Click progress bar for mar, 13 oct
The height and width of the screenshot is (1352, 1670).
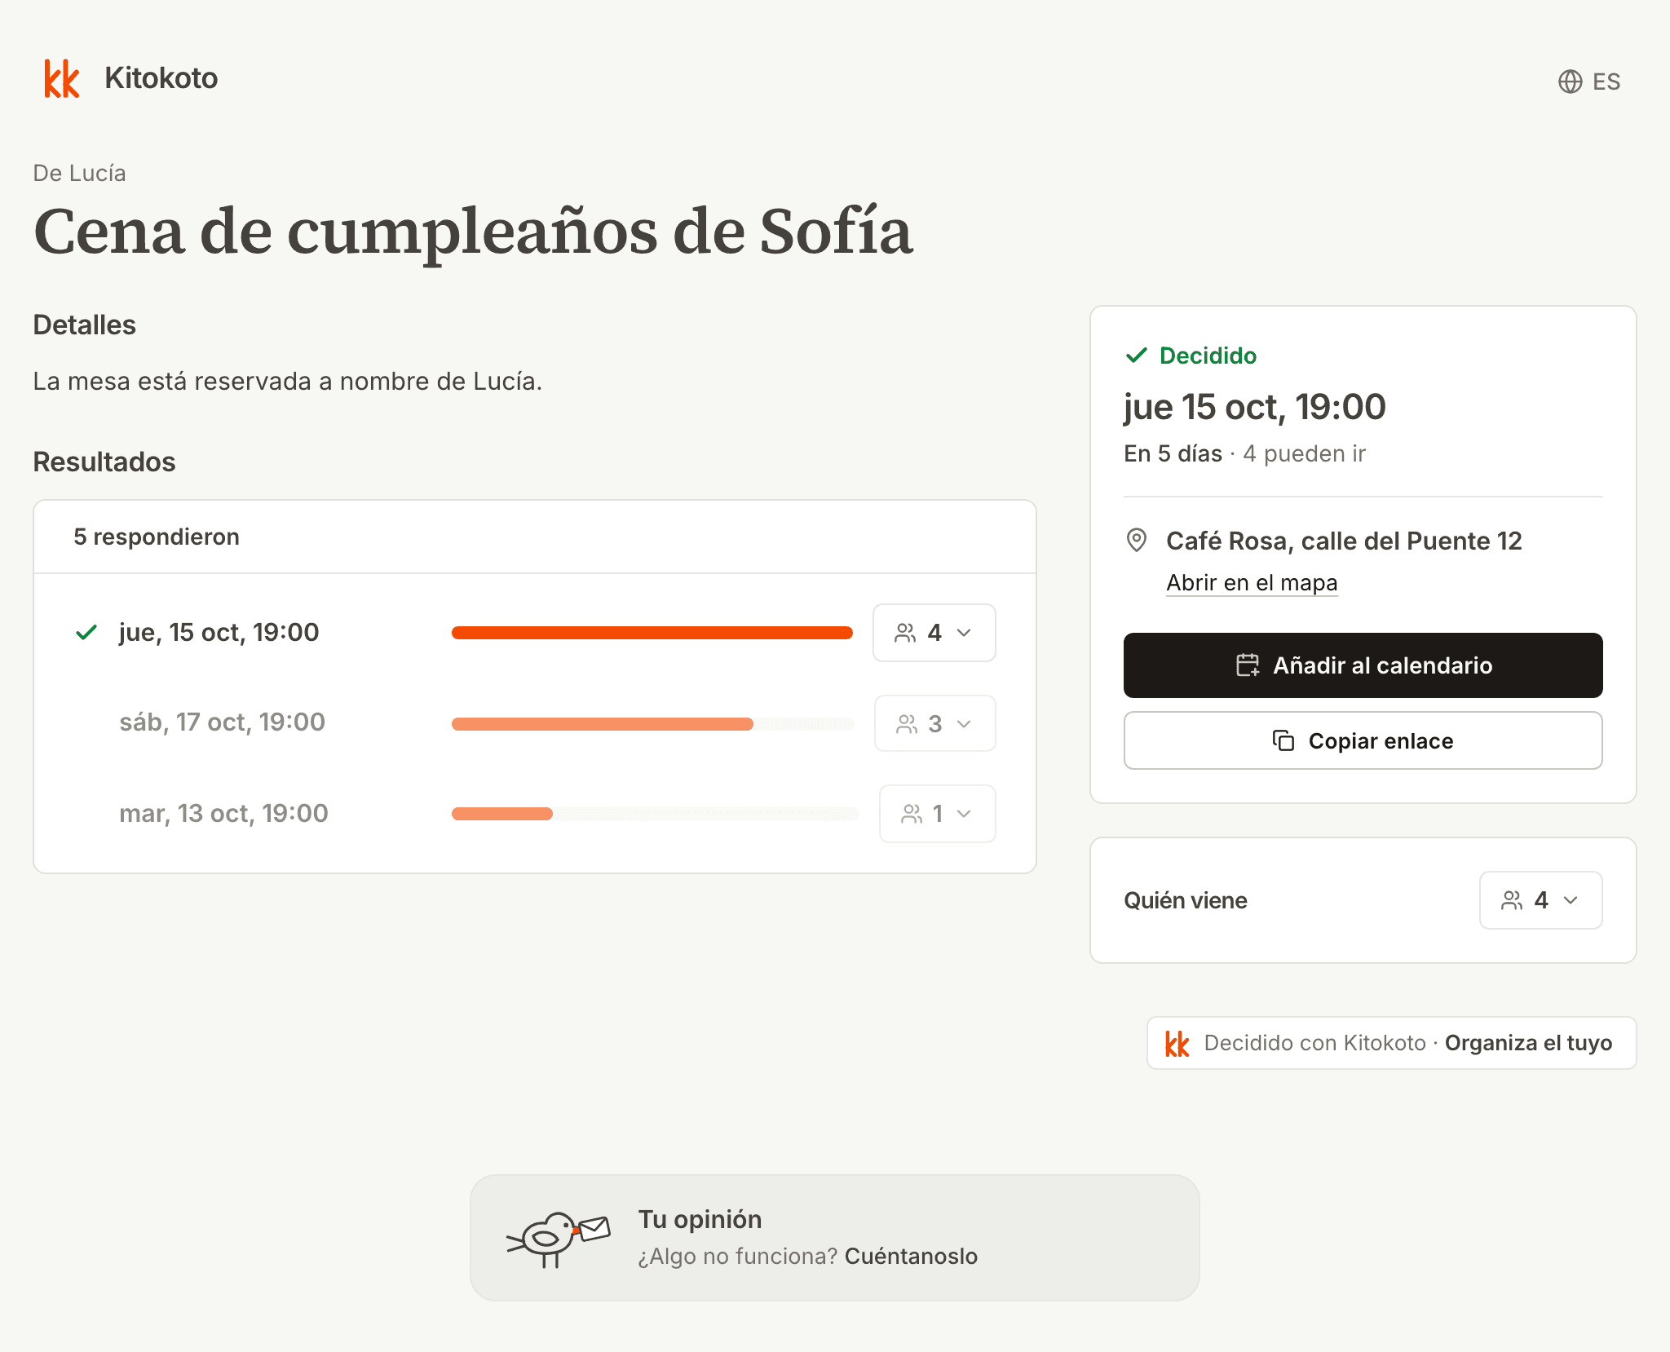point(655,814)
